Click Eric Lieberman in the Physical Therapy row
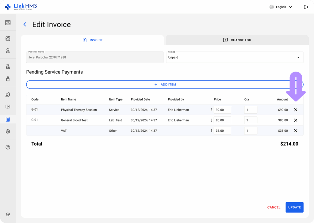Viewport: 314px width, 223px height. point(178,110)
